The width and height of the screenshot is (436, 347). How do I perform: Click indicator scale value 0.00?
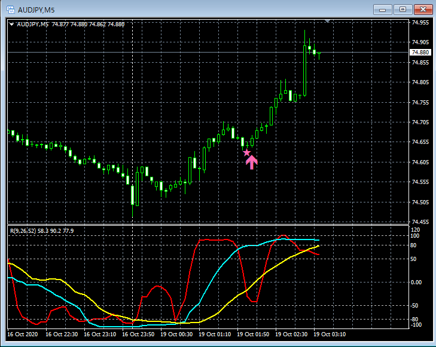click(x=416, y=282)
